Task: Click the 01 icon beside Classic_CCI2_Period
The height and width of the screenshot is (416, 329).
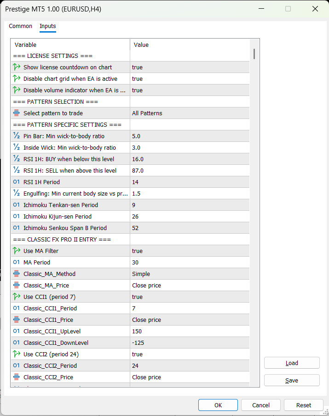Action: (17, 365)
